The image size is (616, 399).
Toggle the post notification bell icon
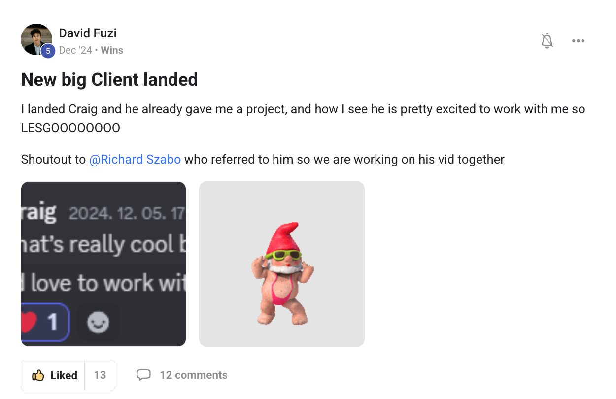(x=547, y=41)
